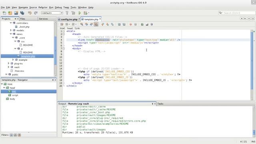Image resolution: width=256 pixels, height=144 pixels.
Task: Expand the plug-ins folder node
Action: click(x=8, y=64)
